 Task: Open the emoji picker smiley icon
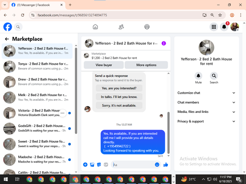click(157, 164)
